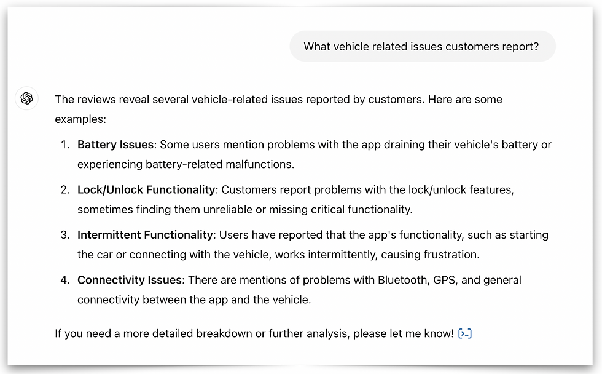Click the bold 'Battery Issues' heading
The image size is (602, 374).
(115, 145)
